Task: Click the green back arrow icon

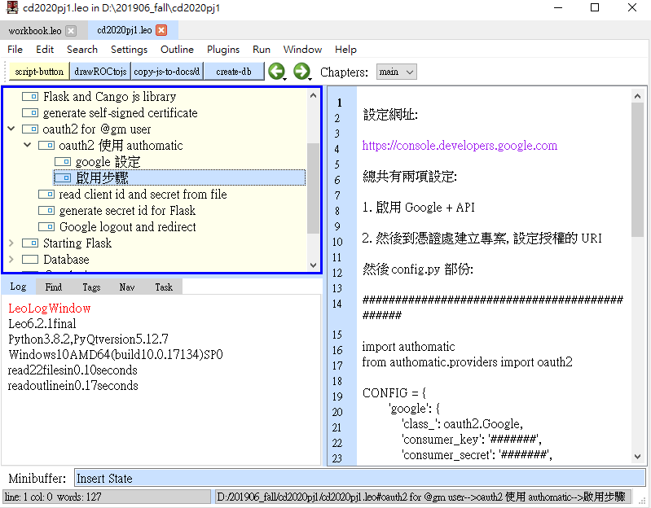Action: click(276, 72)
